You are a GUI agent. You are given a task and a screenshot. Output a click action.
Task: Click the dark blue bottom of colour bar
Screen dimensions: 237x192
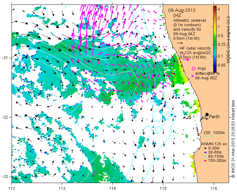coord(215,71)
